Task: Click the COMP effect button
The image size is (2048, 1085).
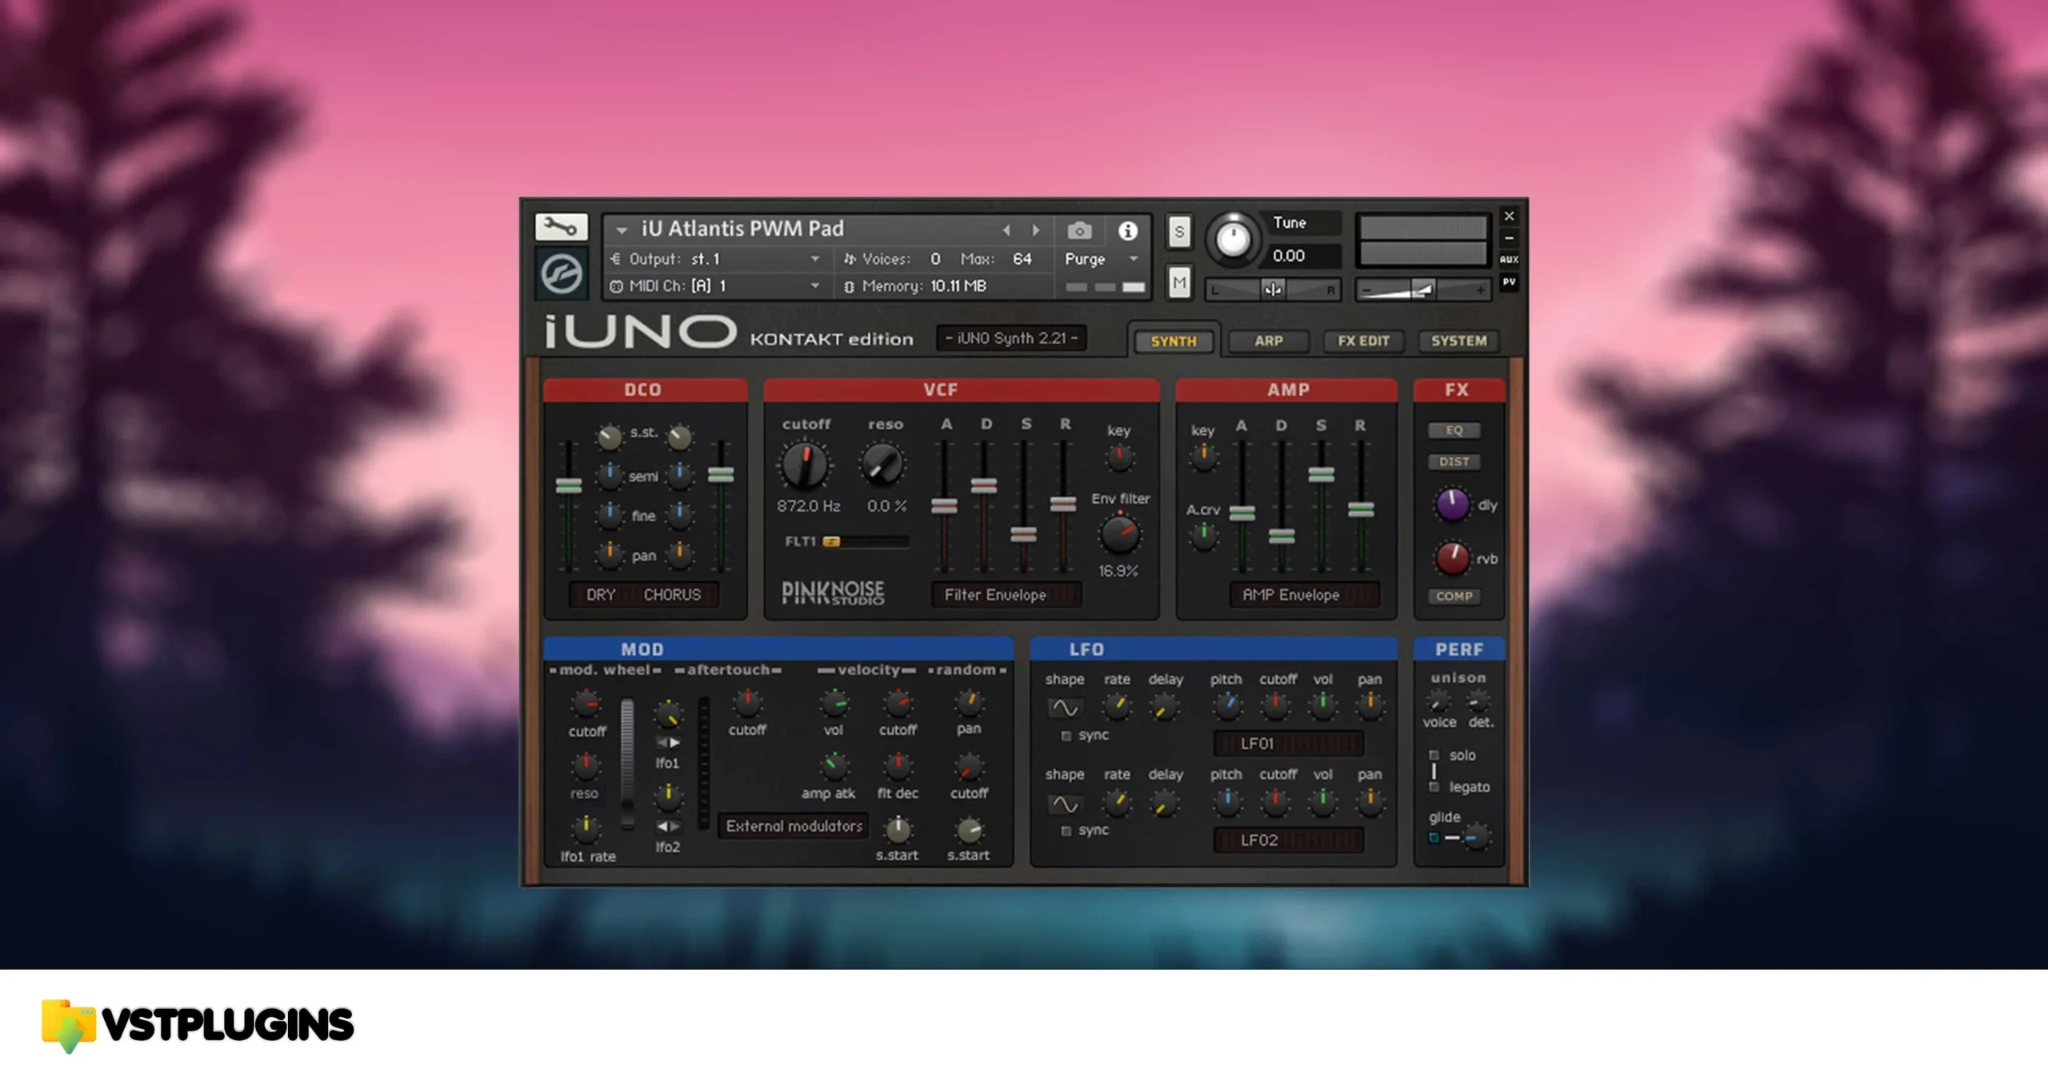Action: [x=1454, y=596]
